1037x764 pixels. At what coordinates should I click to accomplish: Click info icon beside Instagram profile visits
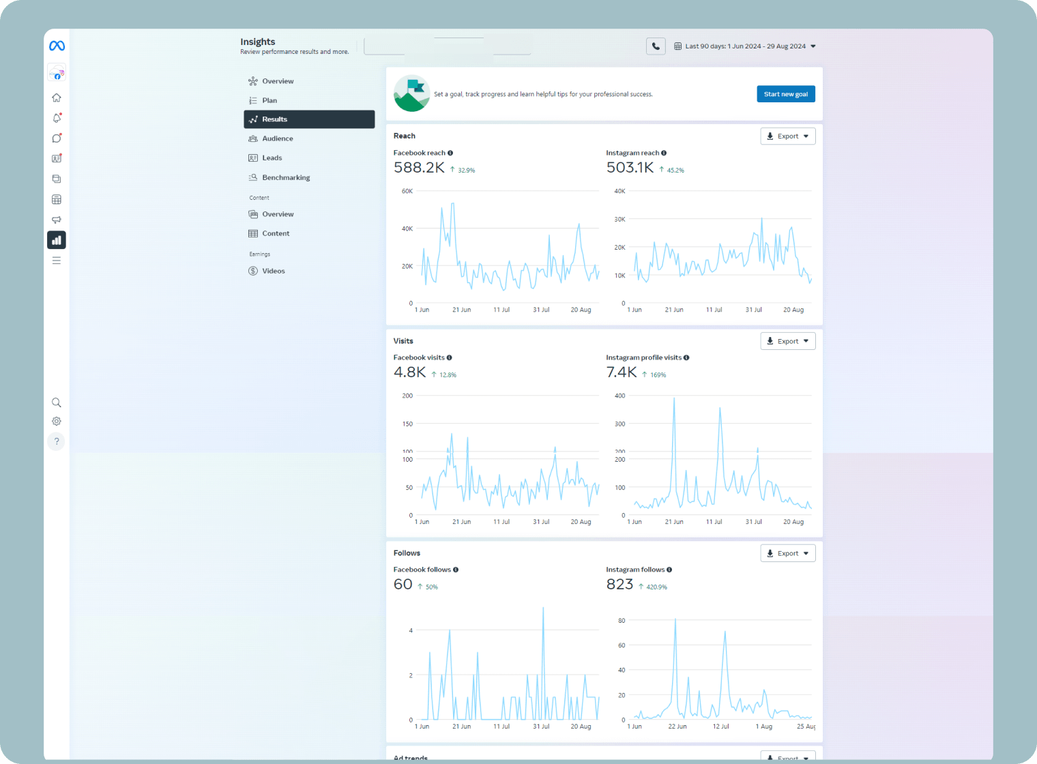pos(686,357)
